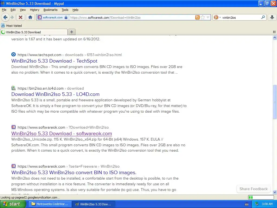Open WinBin2Iso 5.33 Download - softwareok.com link
Screen dimensions: 277x208
62,133
